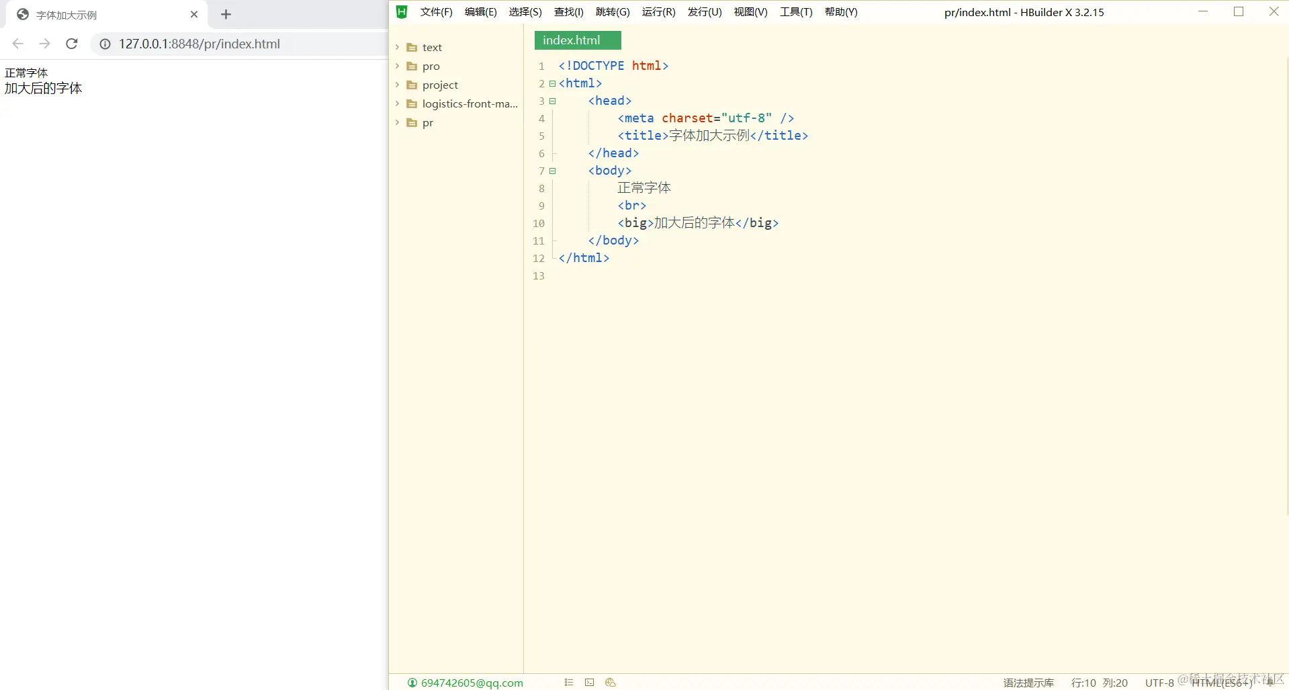Viewport: 1289px width, 690px height.
Task: Expand the pro folder
Action: 397,66
